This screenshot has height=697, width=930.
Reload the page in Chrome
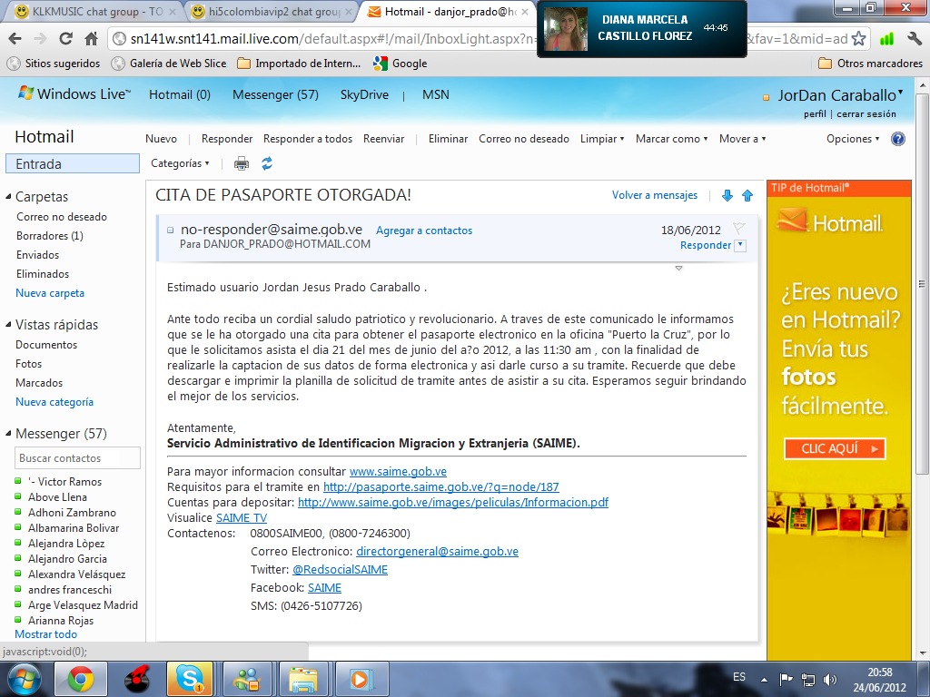[65, 39]
